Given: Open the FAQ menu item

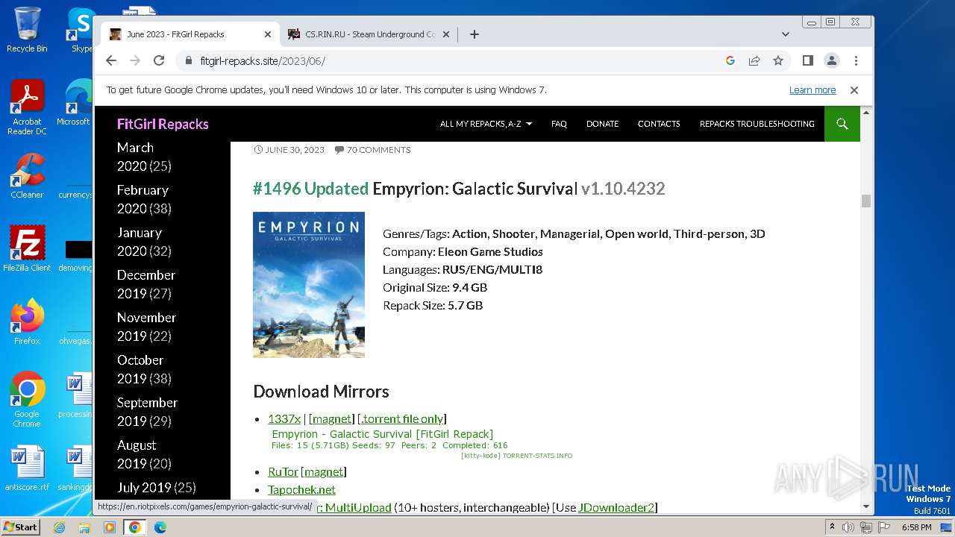Looking at the screenshot, I should [559, 124].
